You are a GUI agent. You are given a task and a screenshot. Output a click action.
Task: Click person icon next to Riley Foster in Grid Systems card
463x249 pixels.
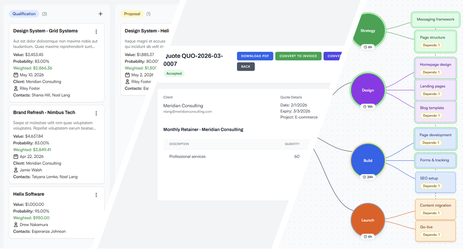16,88
